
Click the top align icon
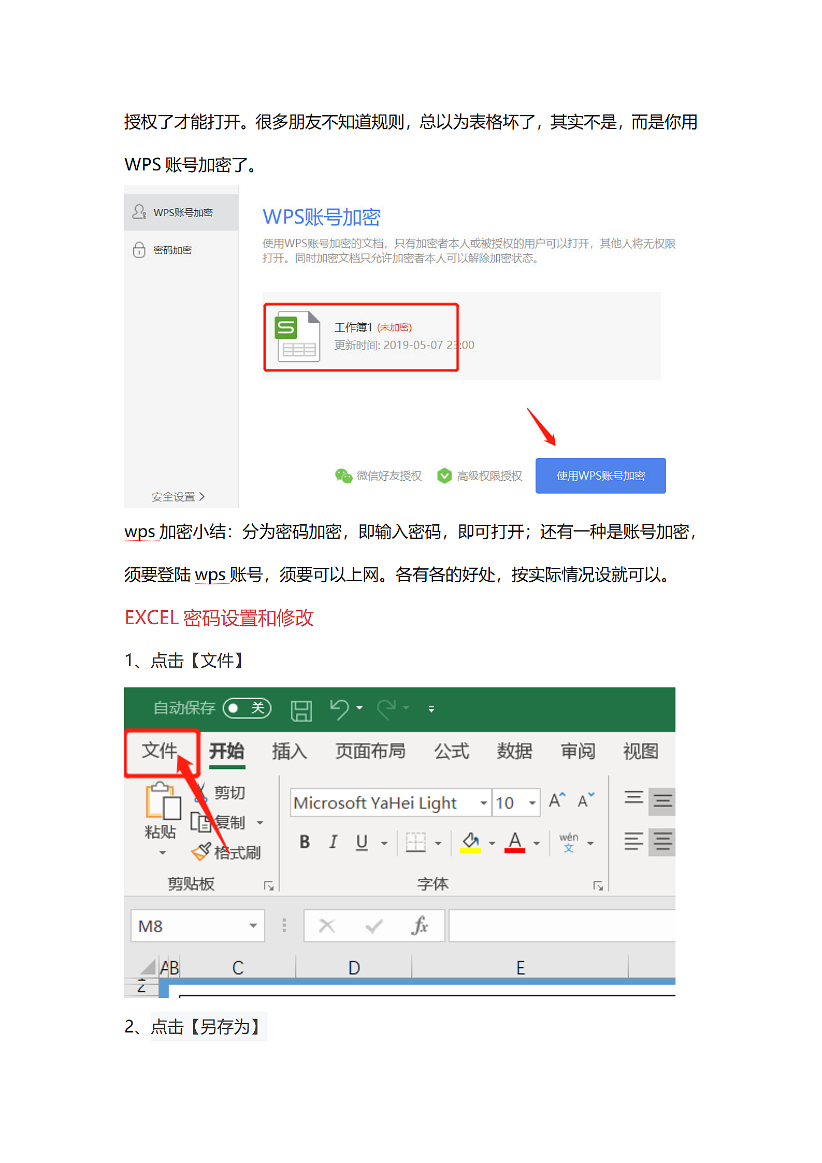(x=633, y=798)
